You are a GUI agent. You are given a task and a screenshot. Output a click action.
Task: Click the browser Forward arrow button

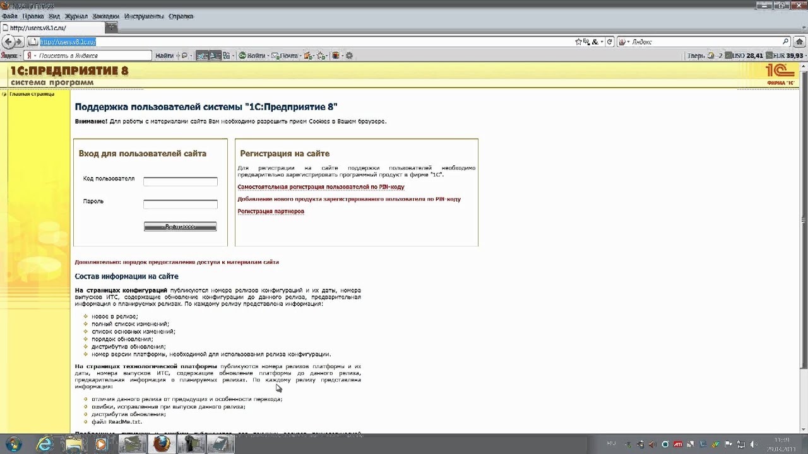click(18, 42)
